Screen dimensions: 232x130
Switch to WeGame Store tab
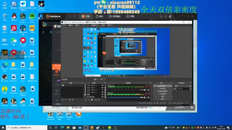click(99, 16)
